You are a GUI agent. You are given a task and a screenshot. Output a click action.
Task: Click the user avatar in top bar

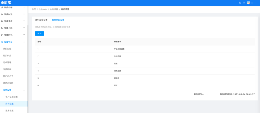point(249,3)
